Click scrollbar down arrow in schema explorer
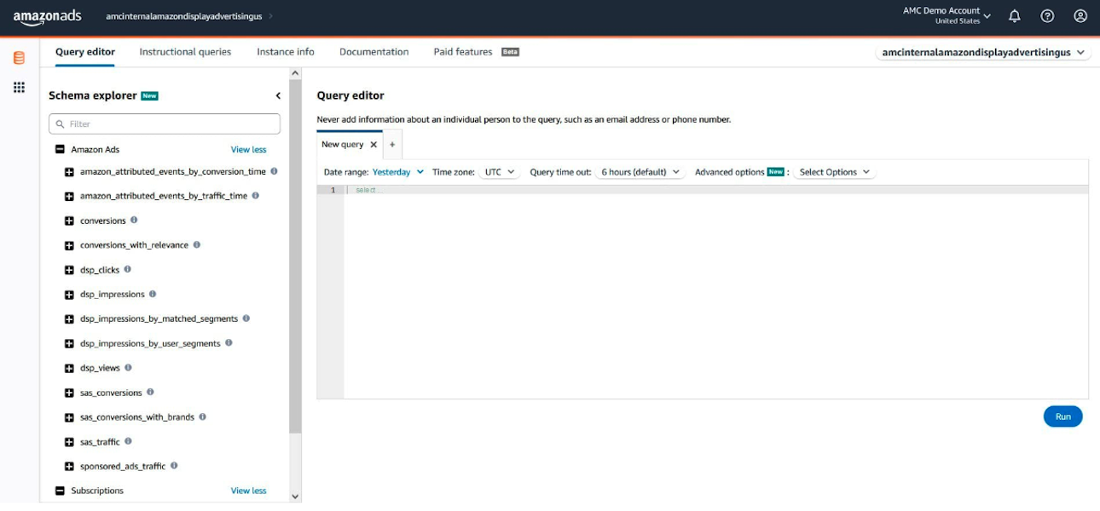Screen dimensions: 1100x511 295,497
